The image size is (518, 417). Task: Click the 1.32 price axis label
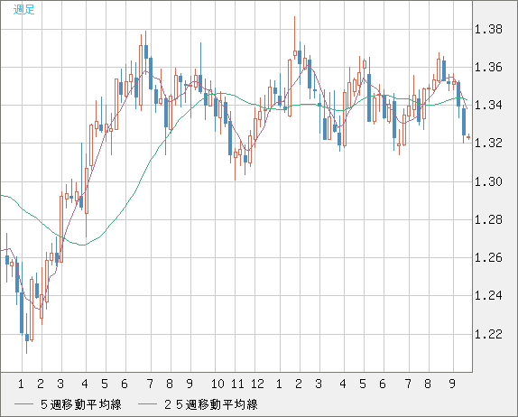488,144
